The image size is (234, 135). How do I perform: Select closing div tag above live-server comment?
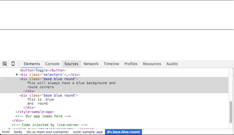(18, 120)
